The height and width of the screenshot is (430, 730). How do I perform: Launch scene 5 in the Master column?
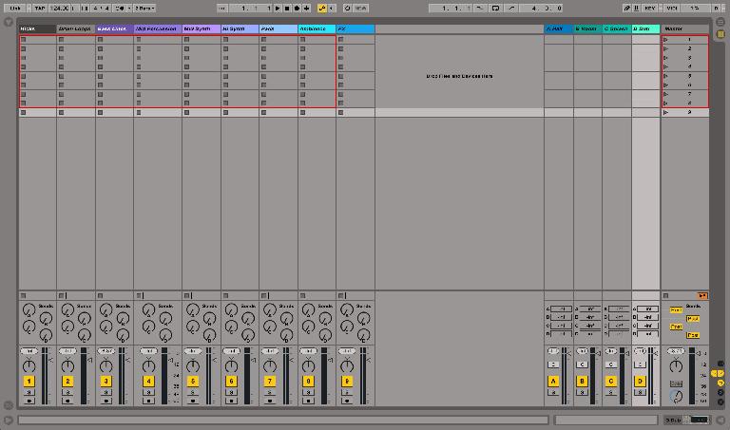(x=665, y=76)
